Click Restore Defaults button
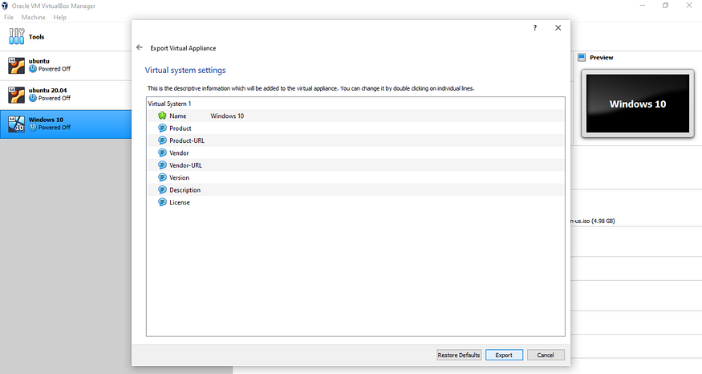This screenshot has width=702, height=374. (x=459, y=355)
